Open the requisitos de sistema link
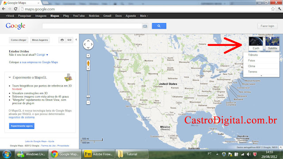Viewport: 283px width, 159px height. (22, 117)
